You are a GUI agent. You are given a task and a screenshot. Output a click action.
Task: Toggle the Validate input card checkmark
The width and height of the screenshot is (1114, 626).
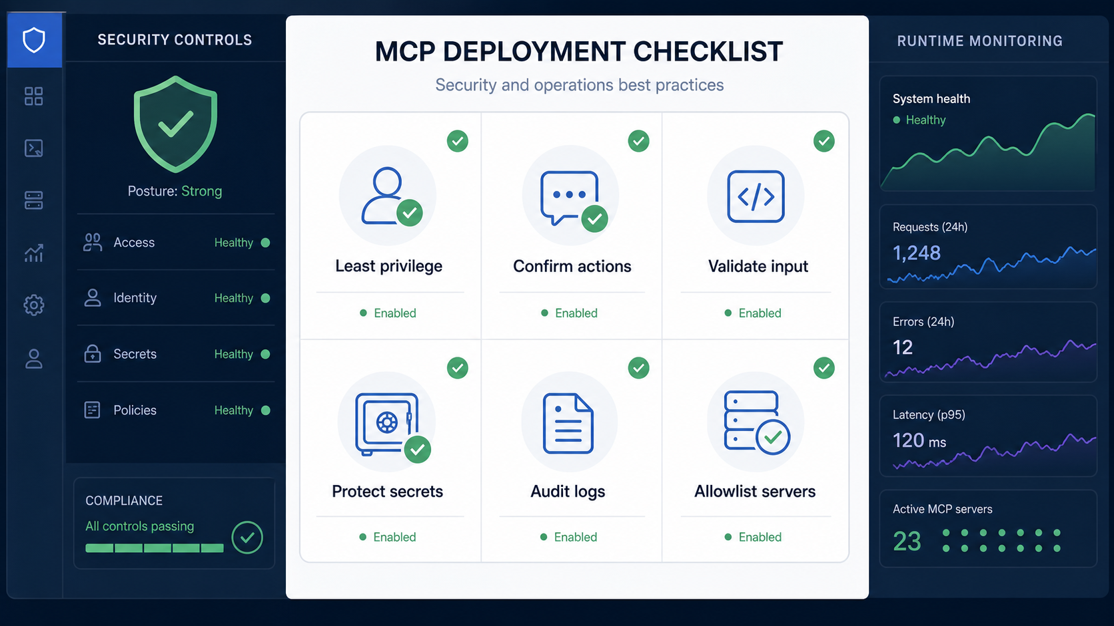(824, 141)
